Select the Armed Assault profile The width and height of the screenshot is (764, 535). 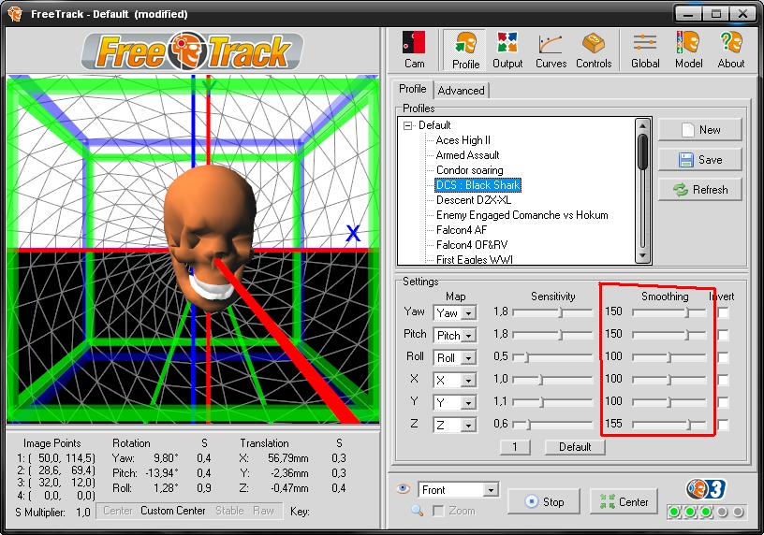[468, 155]
